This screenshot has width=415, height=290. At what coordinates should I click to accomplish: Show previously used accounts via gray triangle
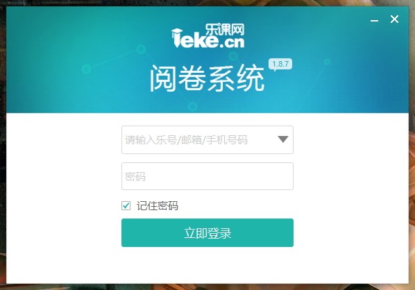coord(283,139)
